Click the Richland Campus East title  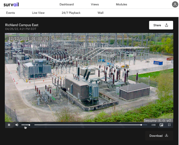(x=22, y=25)
